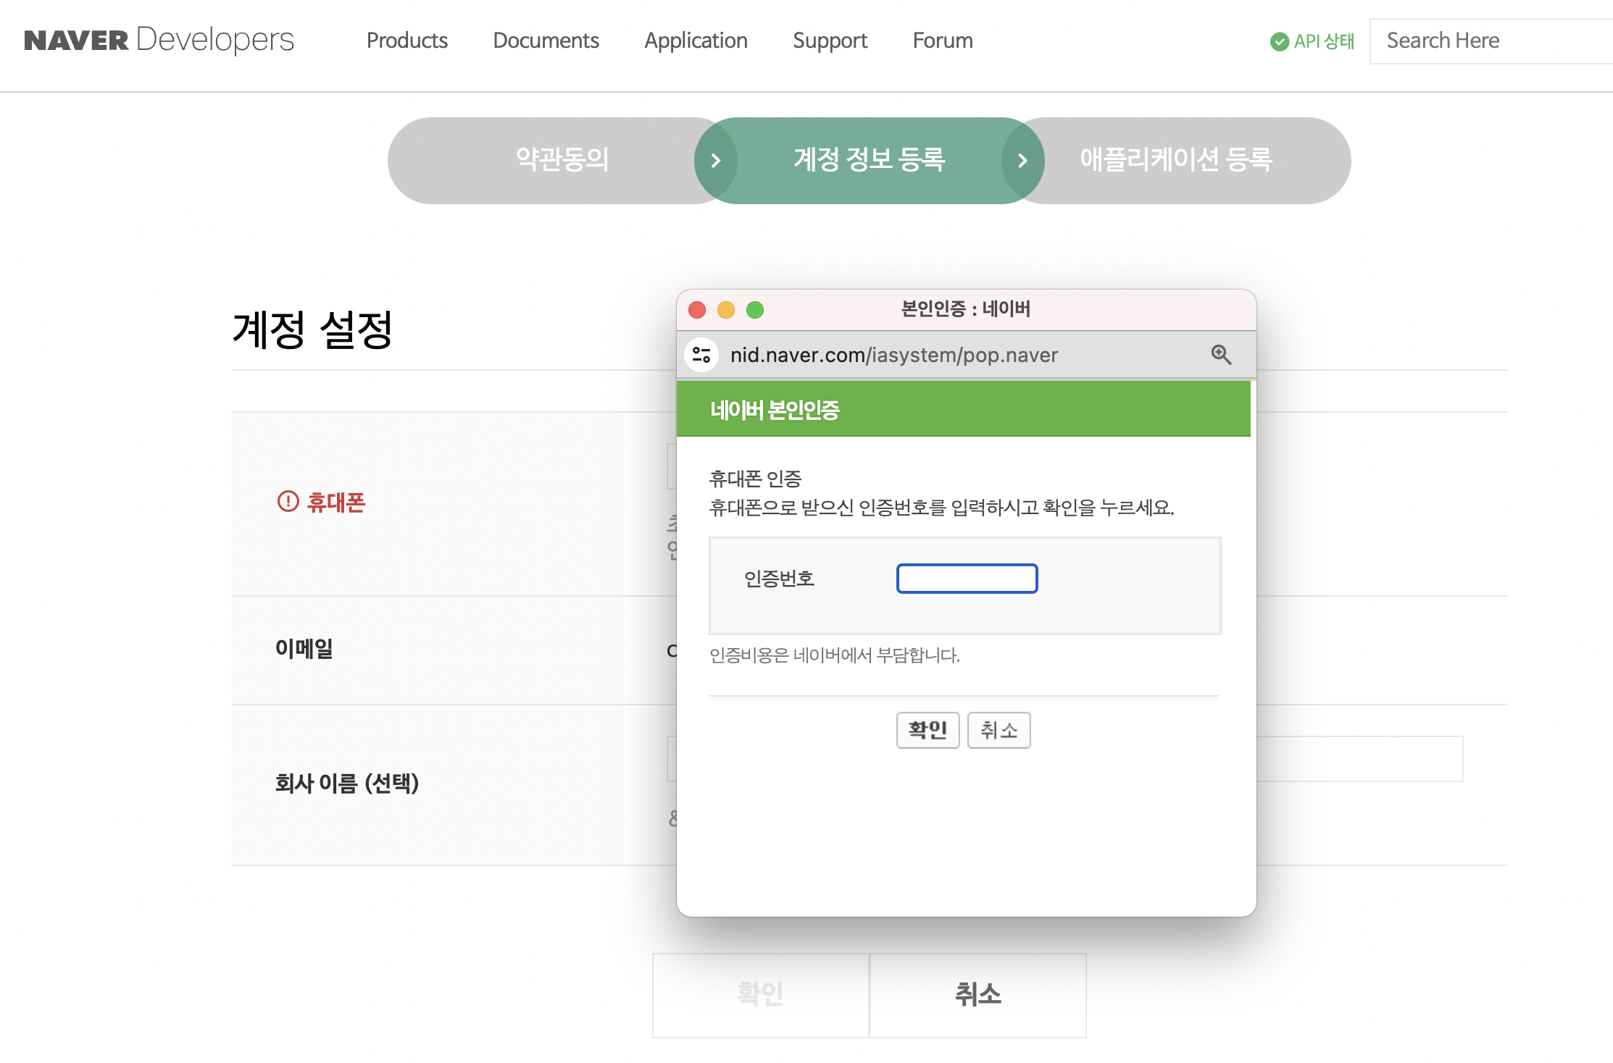1613x1063 pixels.
Task: Confirm the code with popup 확인 button
Action: tap(928, 730)
